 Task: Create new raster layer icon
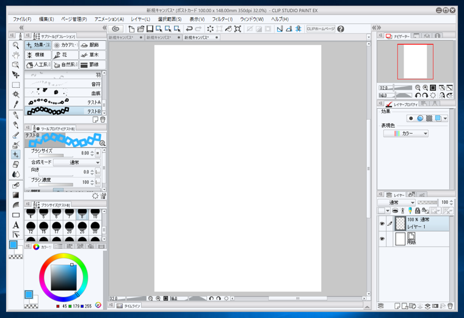397,306
